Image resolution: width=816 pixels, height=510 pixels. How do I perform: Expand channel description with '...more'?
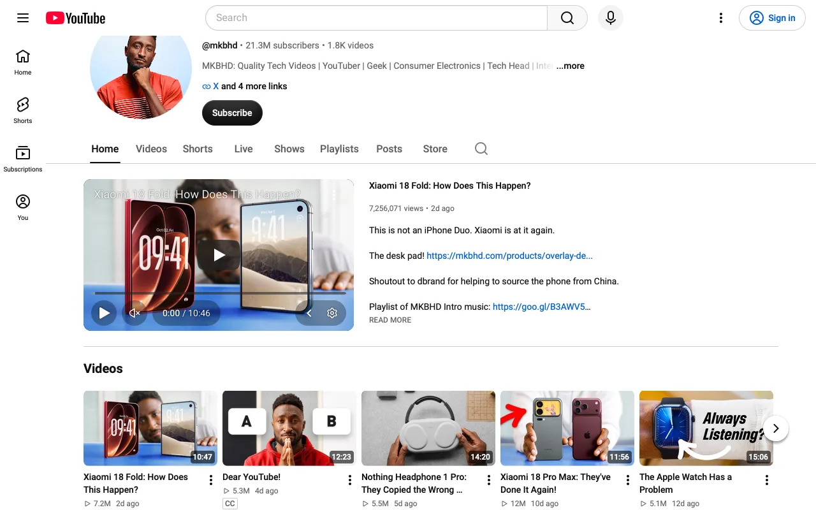tap(570, 66)
